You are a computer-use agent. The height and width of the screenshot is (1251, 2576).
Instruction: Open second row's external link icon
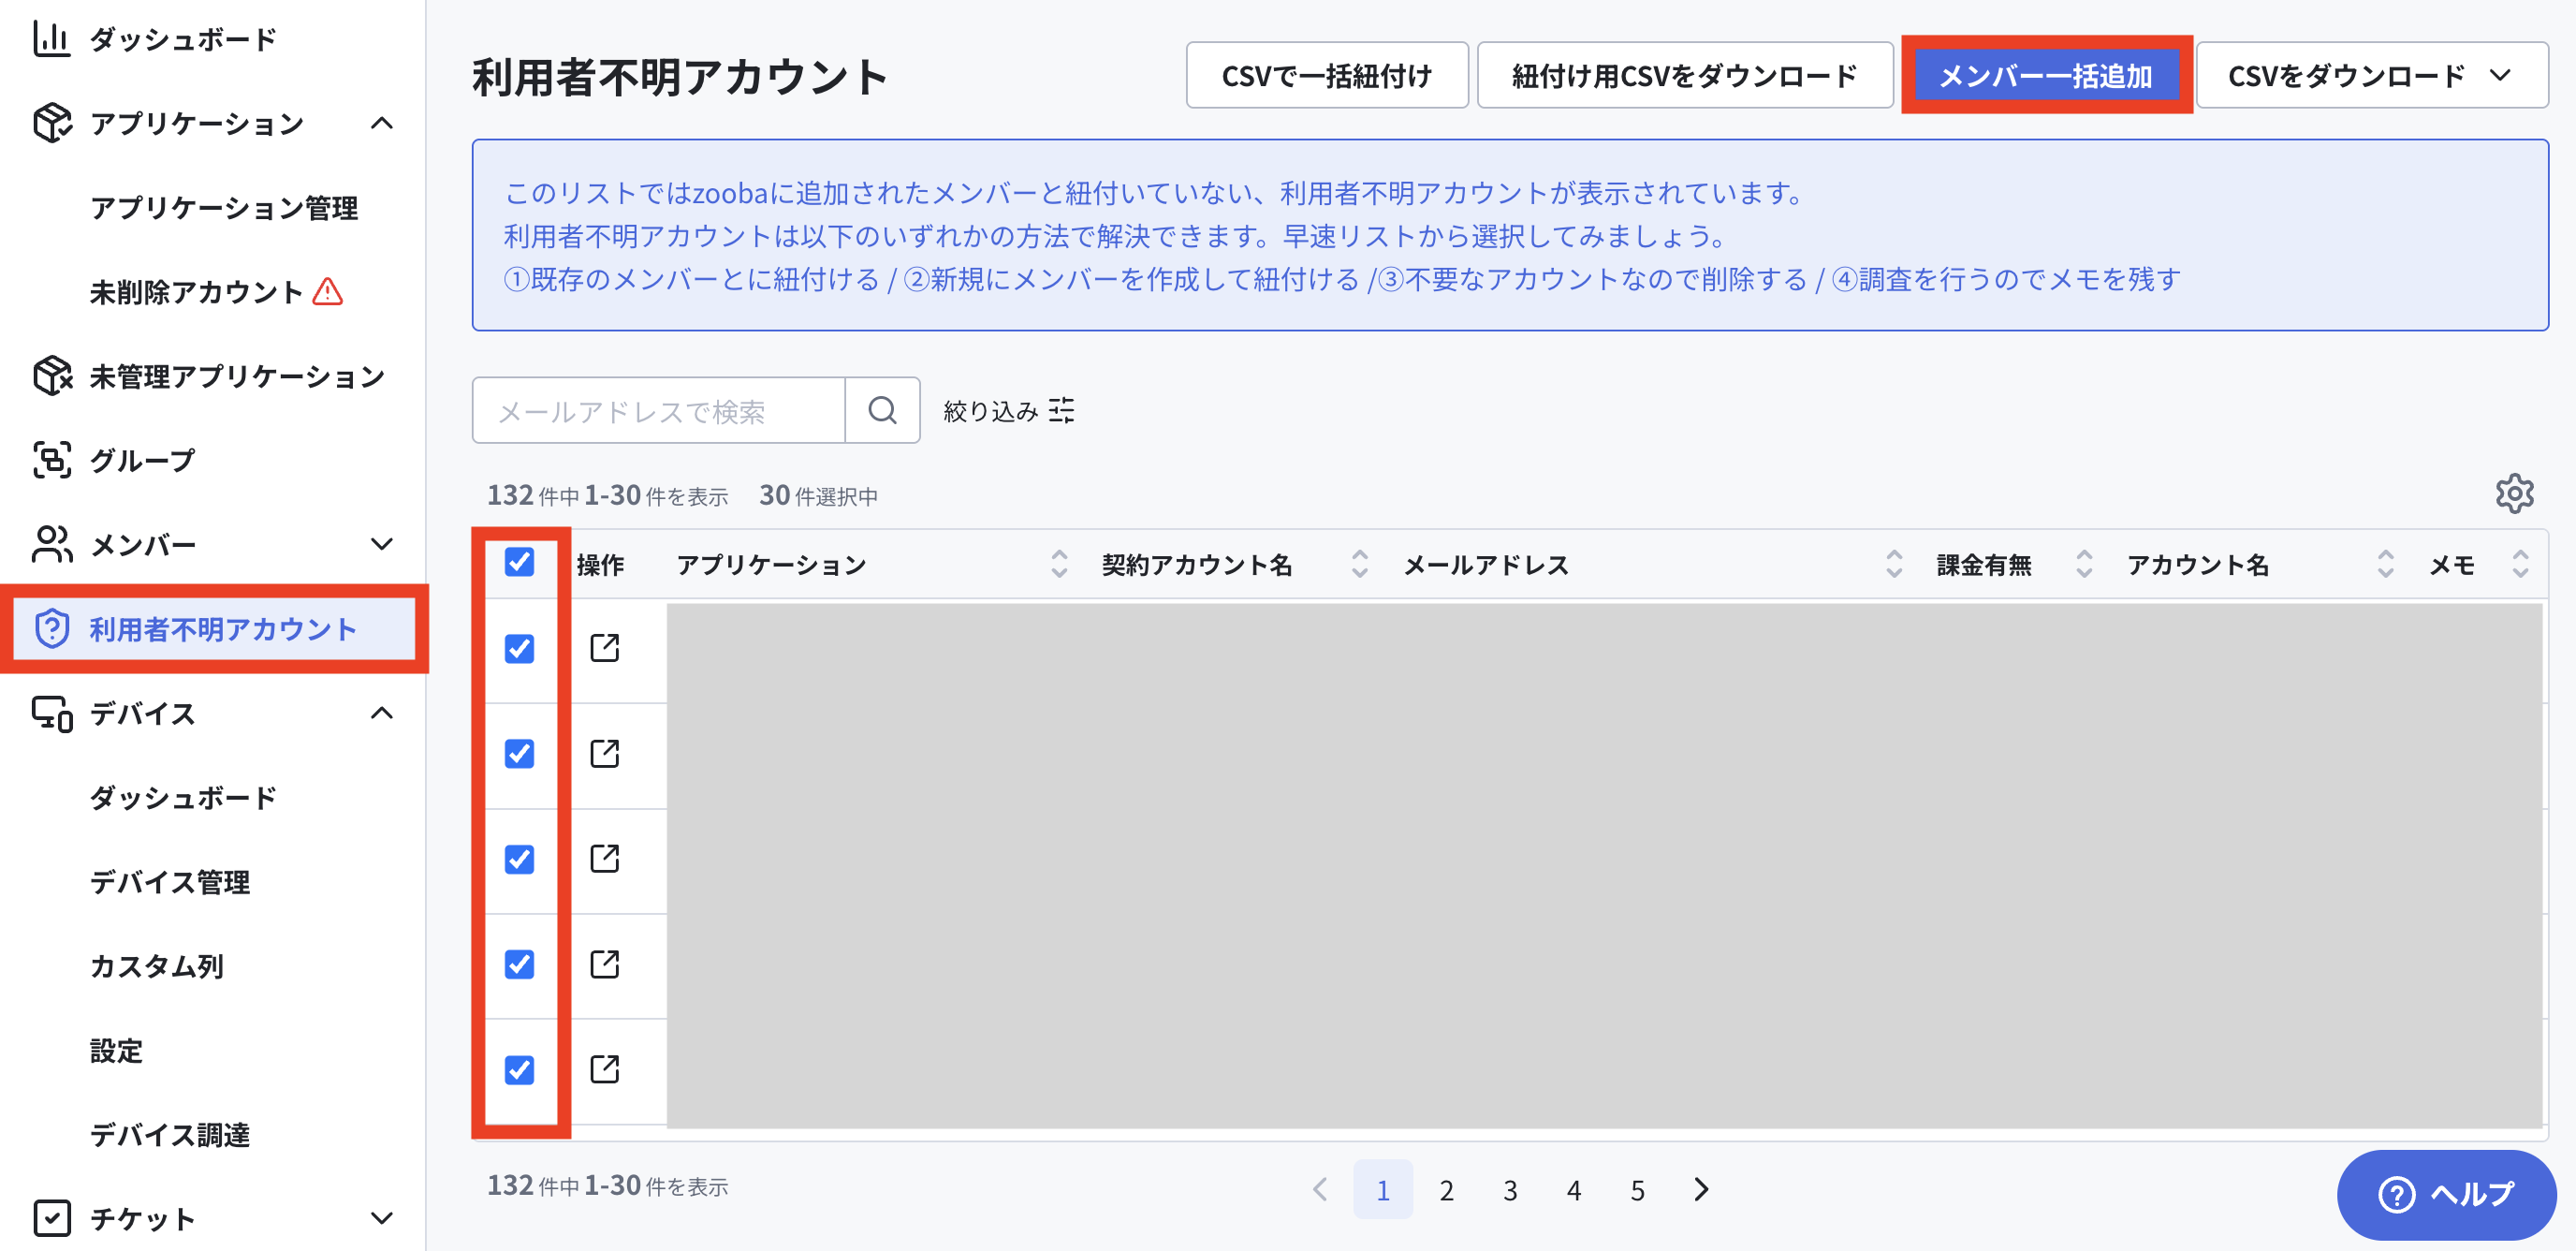605,754
